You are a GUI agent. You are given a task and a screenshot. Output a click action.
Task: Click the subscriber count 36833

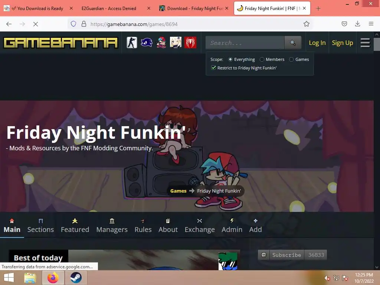click(316, 255)
